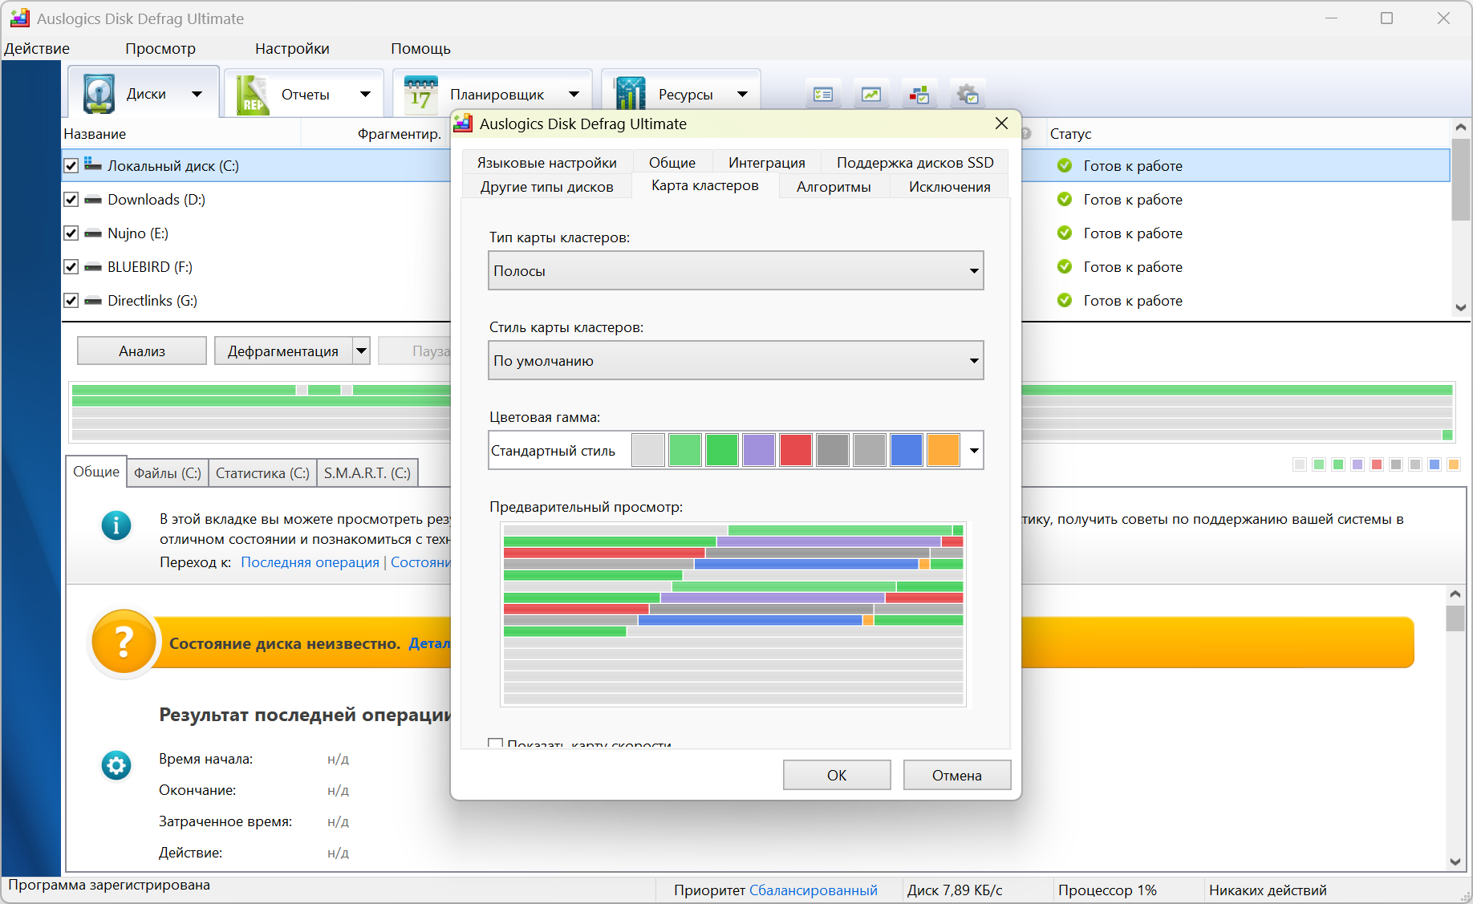
Task: Click the blue info icon in General tab
Action: click(116, 525)
